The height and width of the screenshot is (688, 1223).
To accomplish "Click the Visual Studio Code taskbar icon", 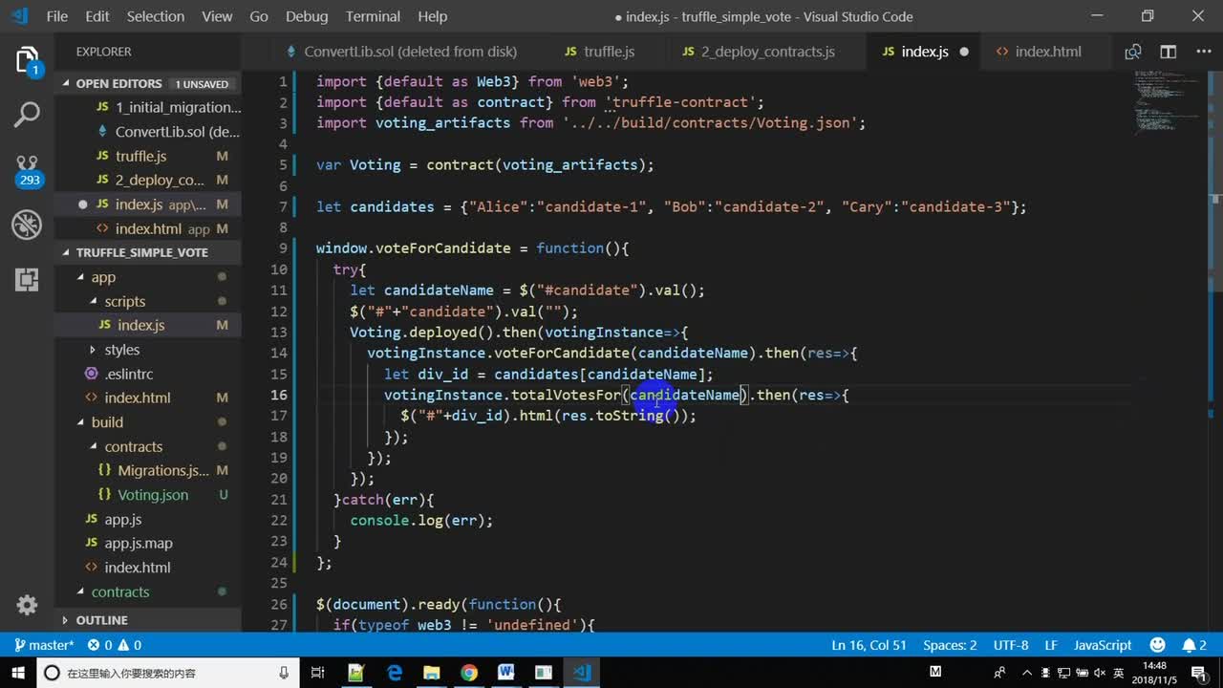I will click(x=581, y=673).
